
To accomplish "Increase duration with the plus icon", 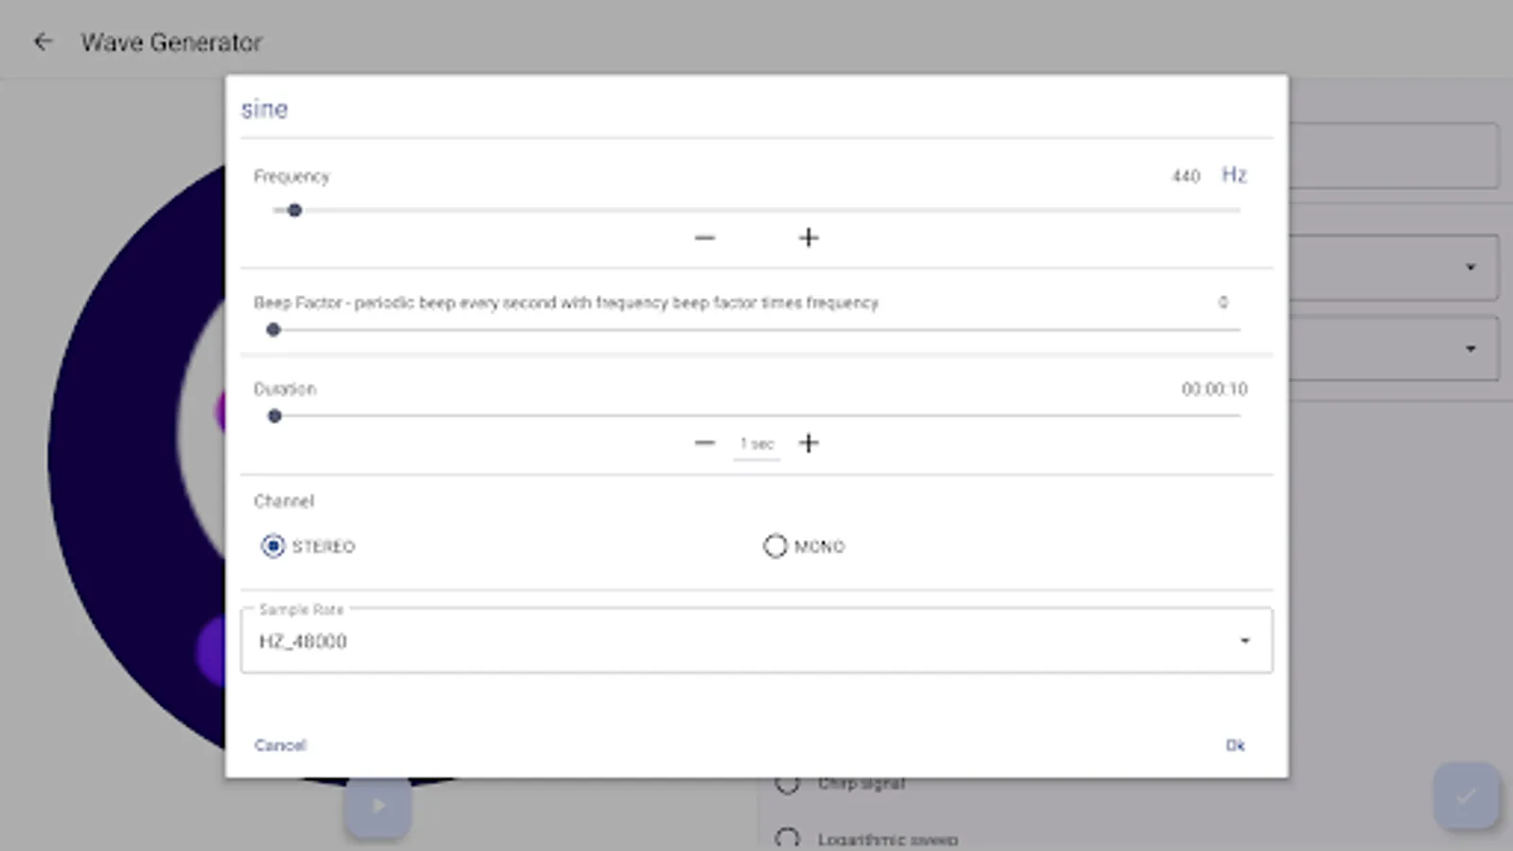I will click(809, 443).
